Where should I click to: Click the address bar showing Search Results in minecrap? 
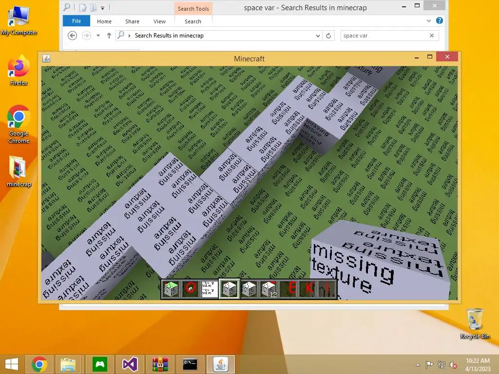click(220, 36)
